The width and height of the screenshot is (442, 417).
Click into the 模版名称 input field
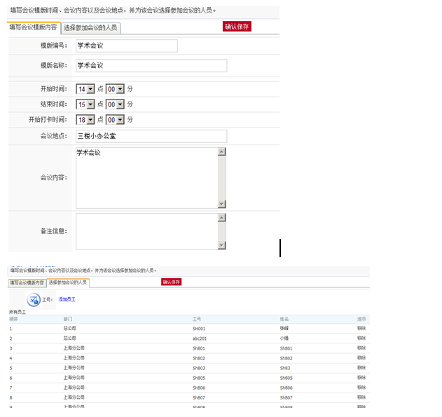pos(151,65)
